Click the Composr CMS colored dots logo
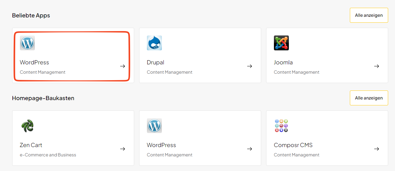395x171 pixels. pos(281,126)
